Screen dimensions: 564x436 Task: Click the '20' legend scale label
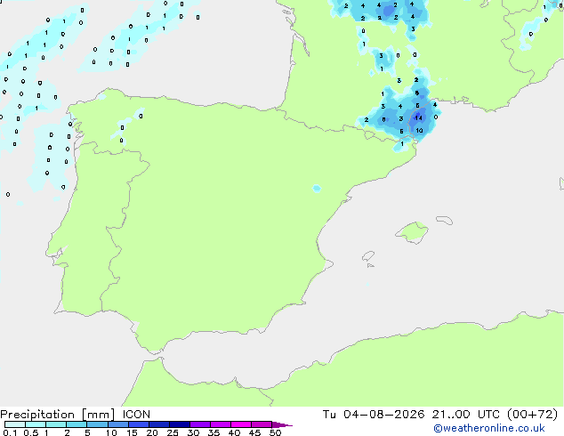pos(152,432)
